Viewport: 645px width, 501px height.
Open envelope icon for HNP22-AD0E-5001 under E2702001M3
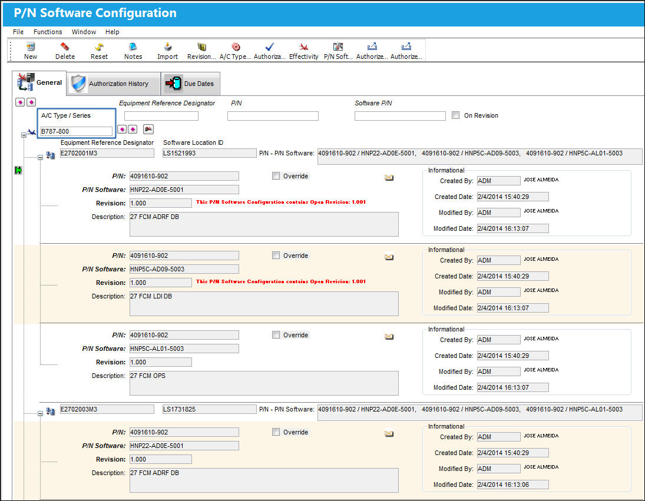point(389,178)
